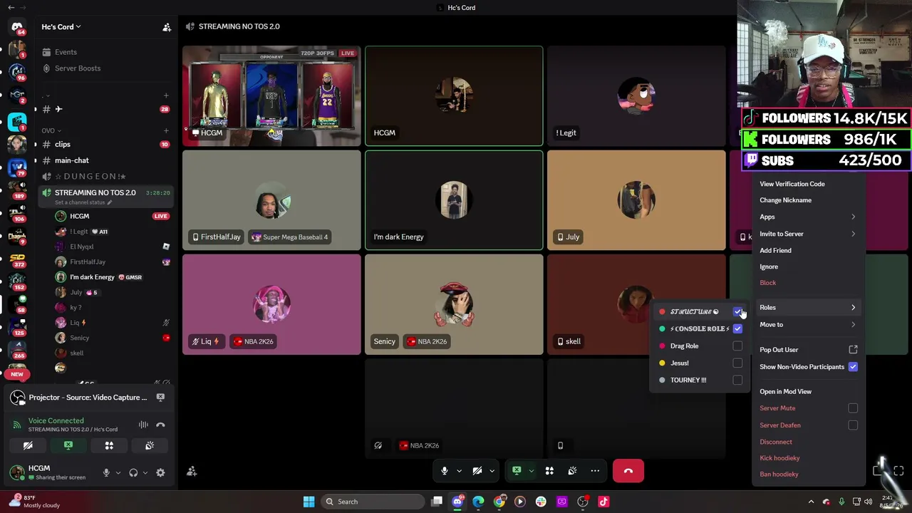Expand the Apps submenu arrow
912x513 pixels.
click(853, 217)
